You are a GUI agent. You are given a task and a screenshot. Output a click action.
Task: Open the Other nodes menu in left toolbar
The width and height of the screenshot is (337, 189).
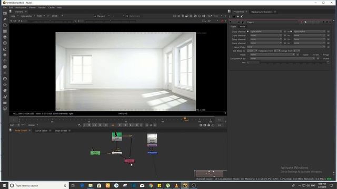(5, 103)
